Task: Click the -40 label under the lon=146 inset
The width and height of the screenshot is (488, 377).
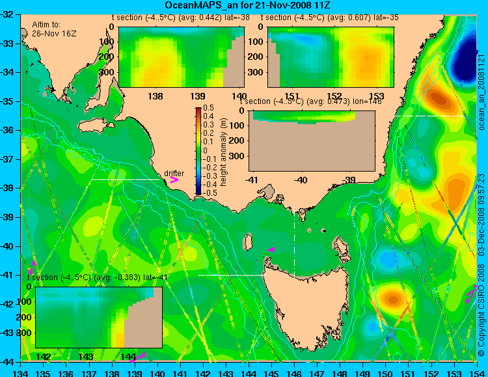Action: tap(301, 179)
